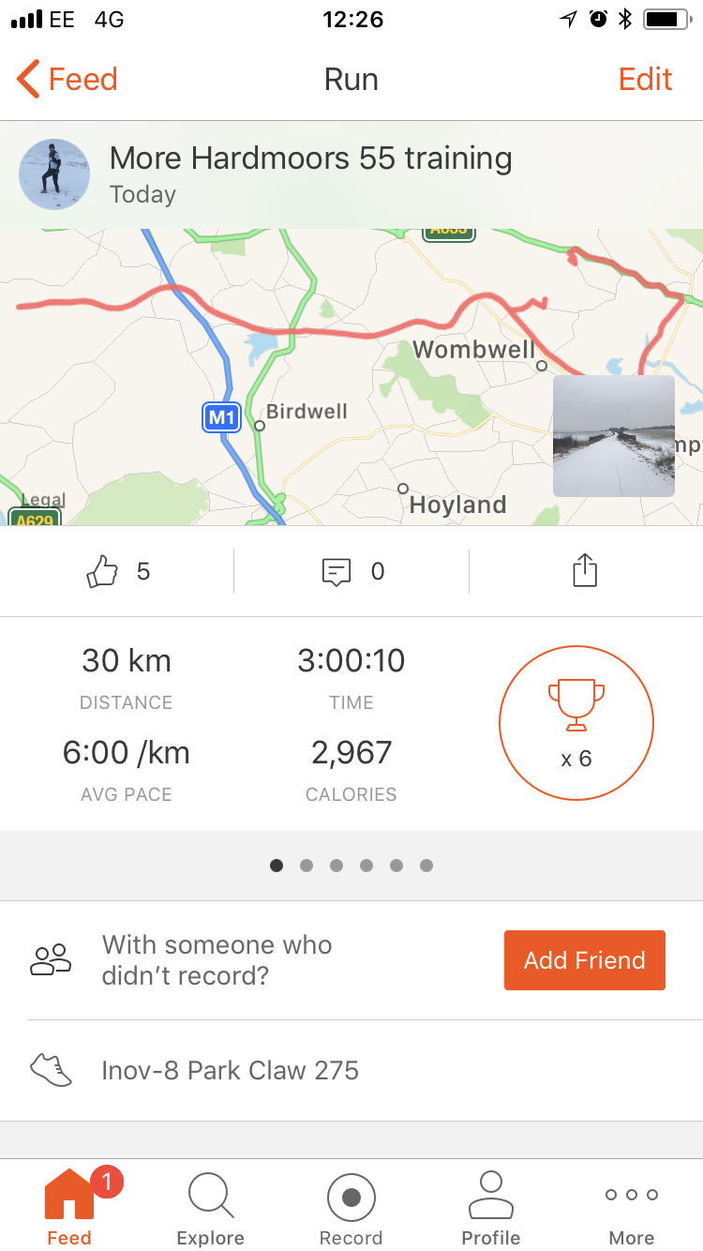This screenshot has height=1251, width=703.
Task: Open the Profile tab
Action: pyautogui.click(x=490, y=1208)
